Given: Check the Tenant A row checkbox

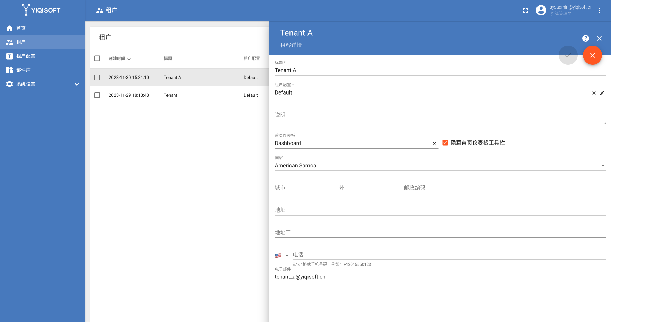Looking at the screenshot, I should 97,78.
